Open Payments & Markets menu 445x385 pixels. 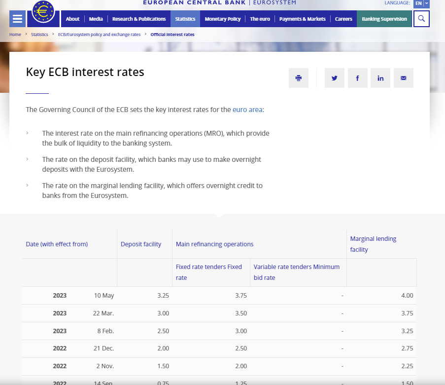(x=302, y=19)
